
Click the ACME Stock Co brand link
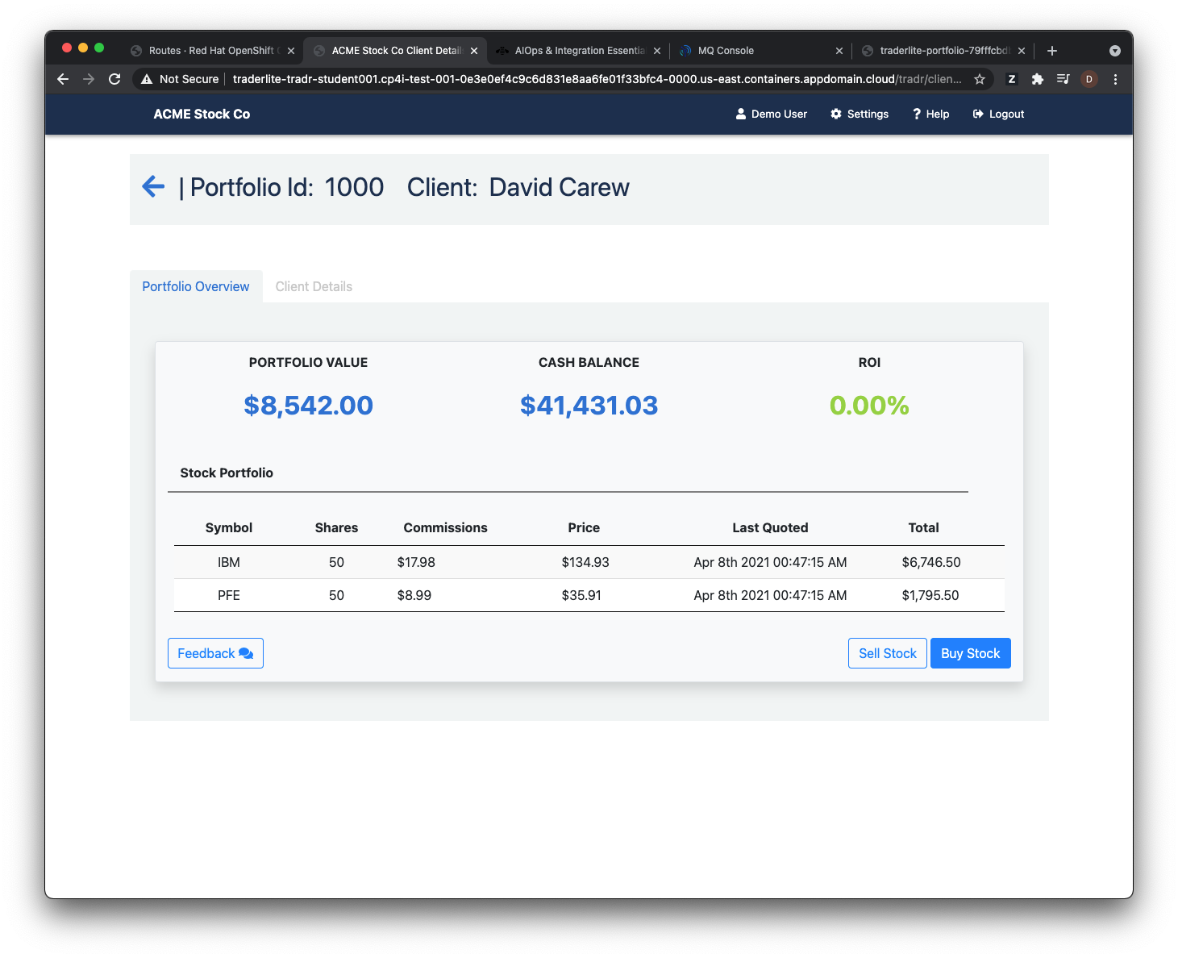tap(202, 114)
